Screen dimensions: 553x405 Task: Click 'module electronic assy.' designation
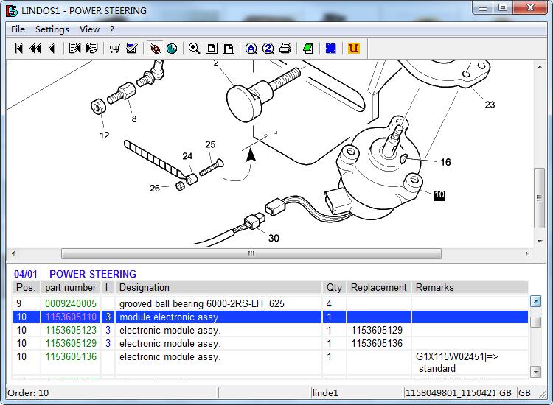[170, 317]
